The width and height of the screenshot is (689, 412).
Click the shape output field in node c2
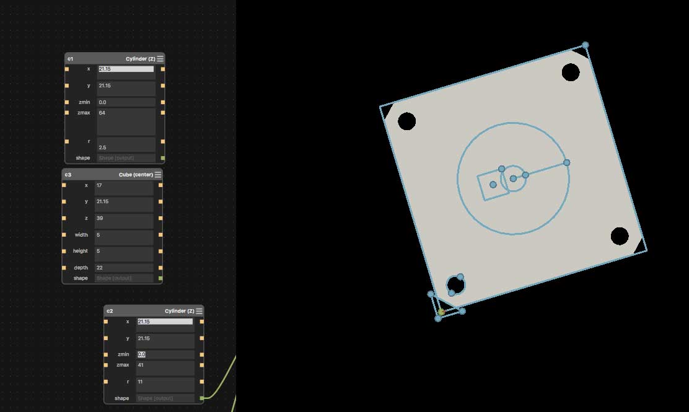tap(165, 398)
